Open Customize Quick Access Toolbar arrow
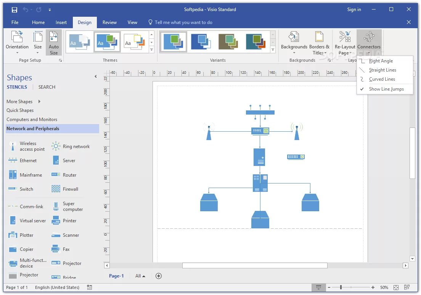The width and height of the screenshot is (421, 295). (x=50, y=10)
